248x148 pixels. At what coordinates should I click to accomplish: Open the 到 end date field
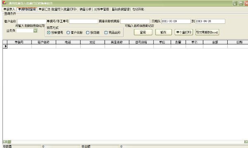(x=210, y=21)
